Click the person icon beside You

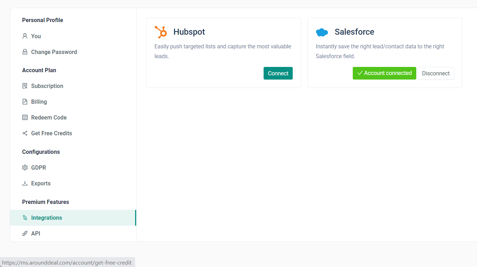25,36
